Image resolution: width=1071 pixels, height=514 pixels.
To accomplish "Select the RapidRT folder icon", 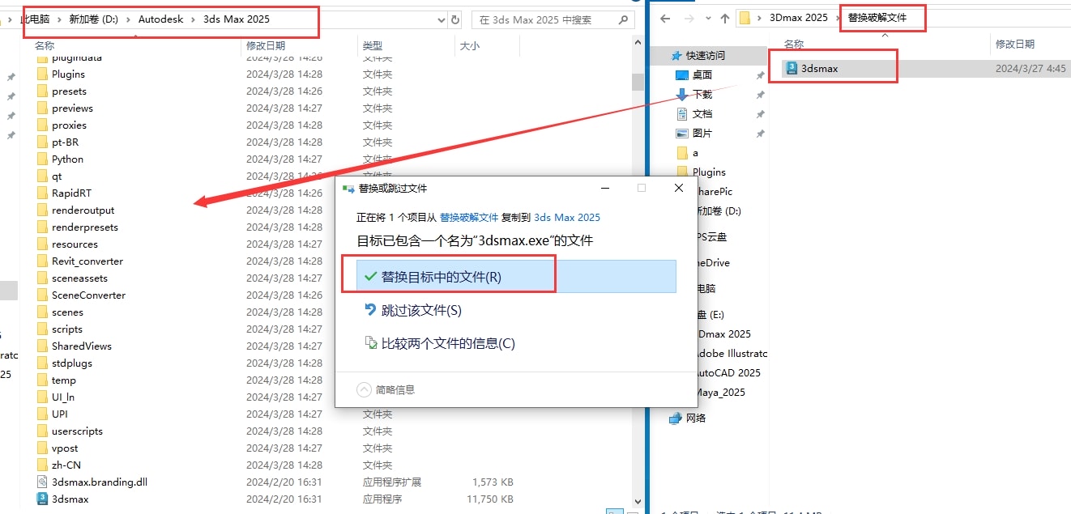I will click(x=43, y=193).
